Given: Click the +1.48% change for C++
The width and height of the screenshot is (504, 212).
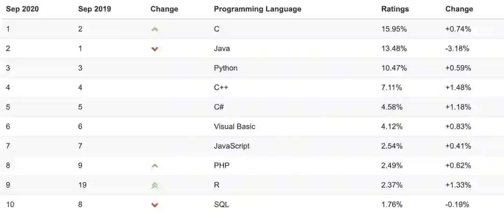Looking at the screenshot, I should point(458,87).
